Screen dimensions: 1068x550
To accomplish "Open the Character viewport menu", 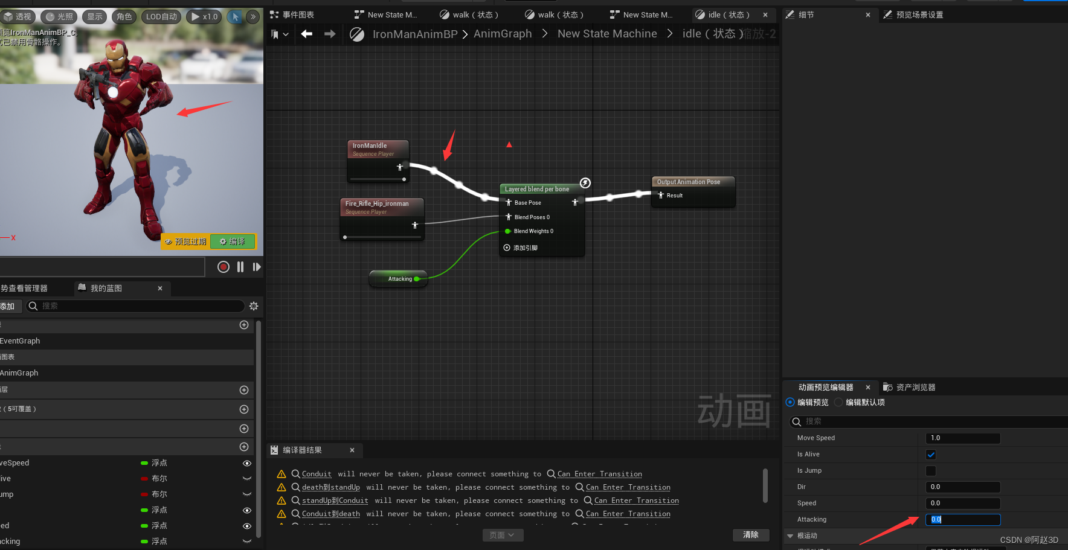I will (124, 17).
